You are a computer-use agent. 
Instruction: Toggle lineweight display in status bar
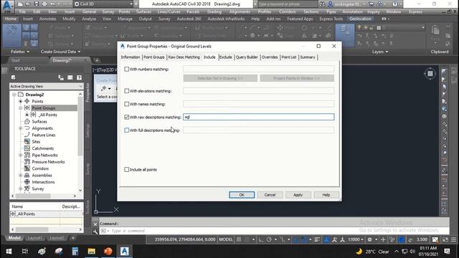[x=317, y=239]
